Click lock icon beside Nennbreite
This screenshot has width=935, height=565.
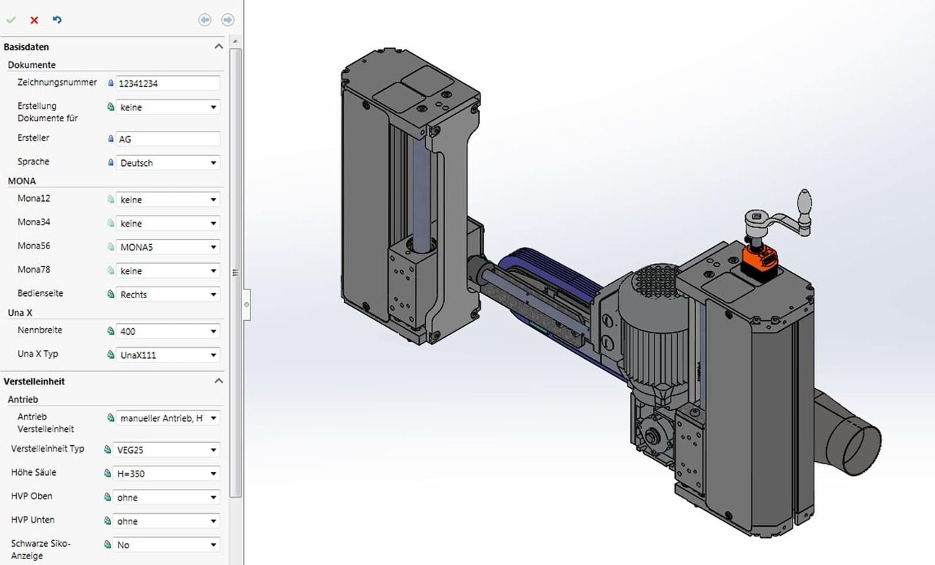pyautogui.click(x=111, y=331)
